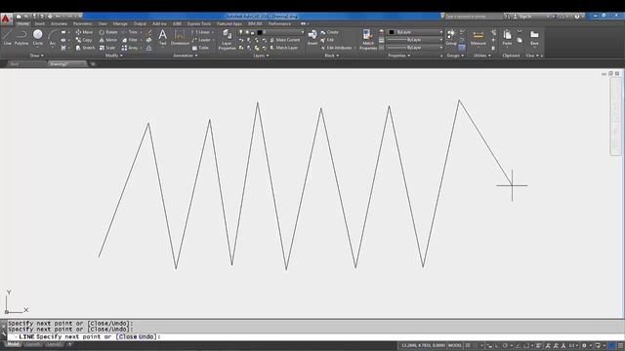Select the Move tool

point(84,32)
